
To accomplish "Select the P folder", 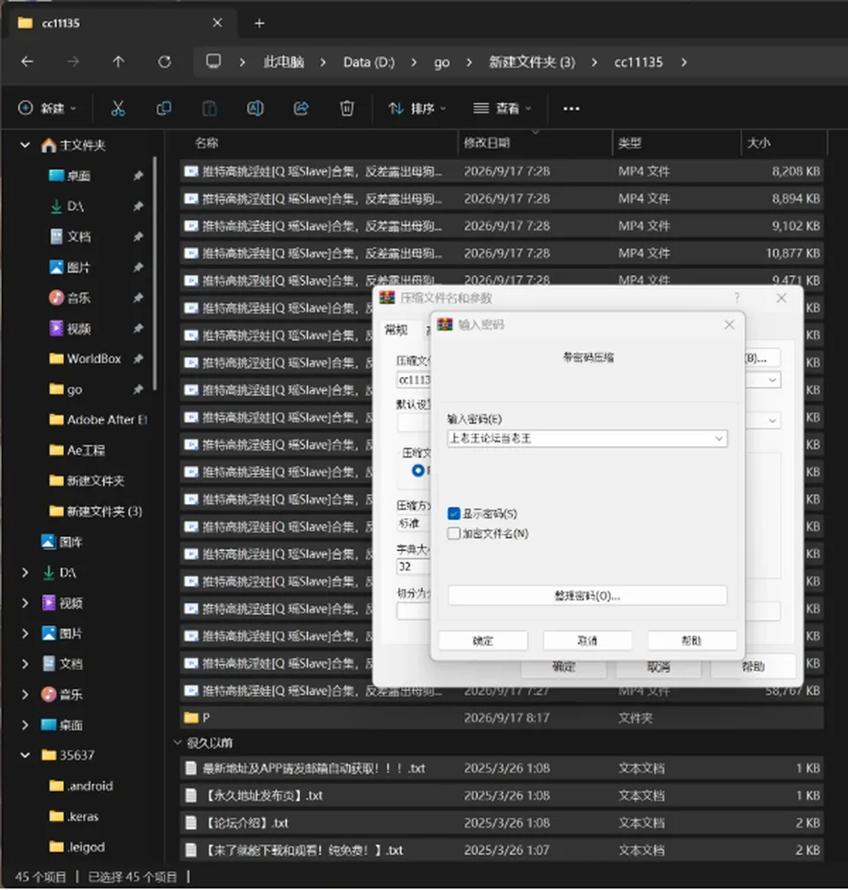I will (502, 718).
